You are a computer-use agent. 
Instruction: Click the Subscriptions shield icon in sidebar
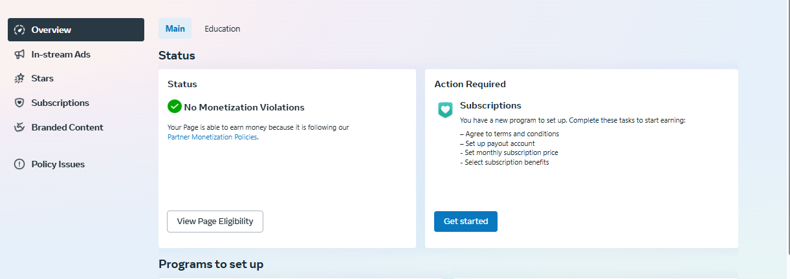[19, 103]
